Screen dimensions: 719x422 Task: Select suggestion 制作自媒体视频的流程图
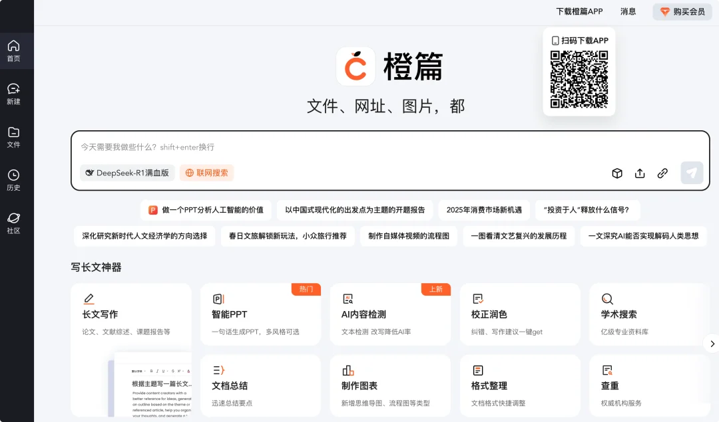[x=409, y=236]
